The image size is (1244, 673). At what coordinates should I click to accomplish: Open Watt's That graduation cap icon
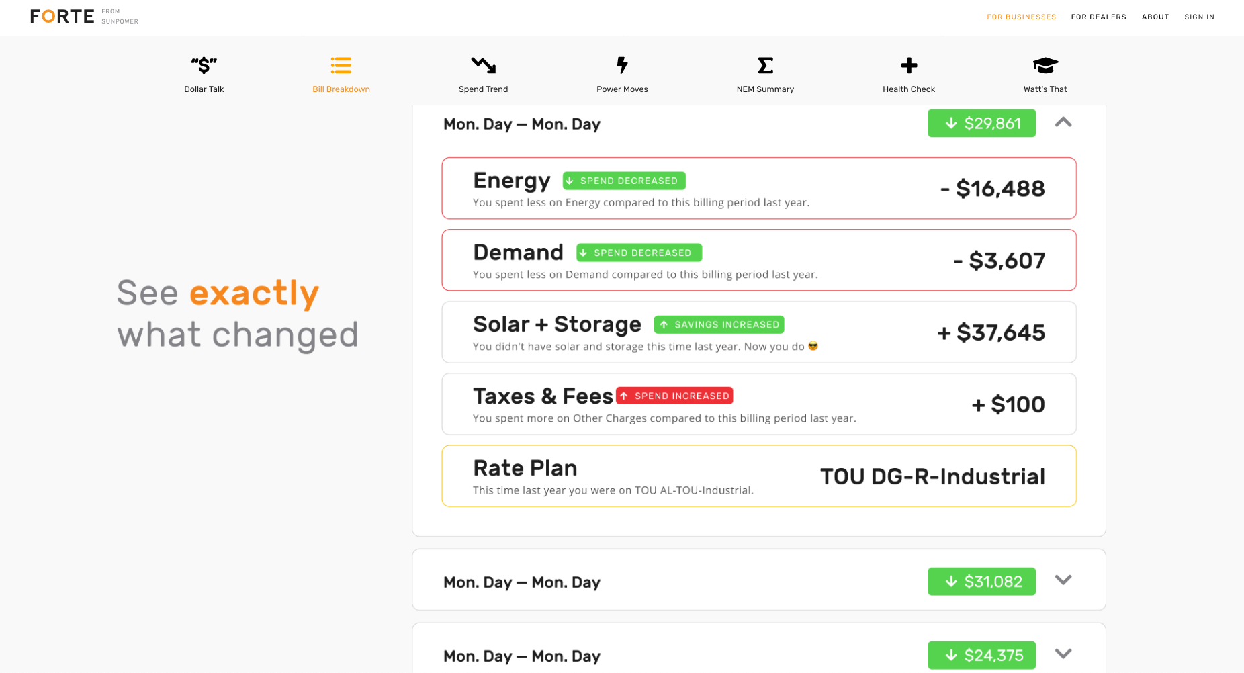pyautogui.click(x=1045, y=65)
